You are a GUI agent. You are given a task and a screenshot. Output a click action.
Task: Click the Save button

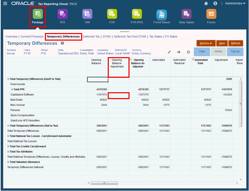222,43
